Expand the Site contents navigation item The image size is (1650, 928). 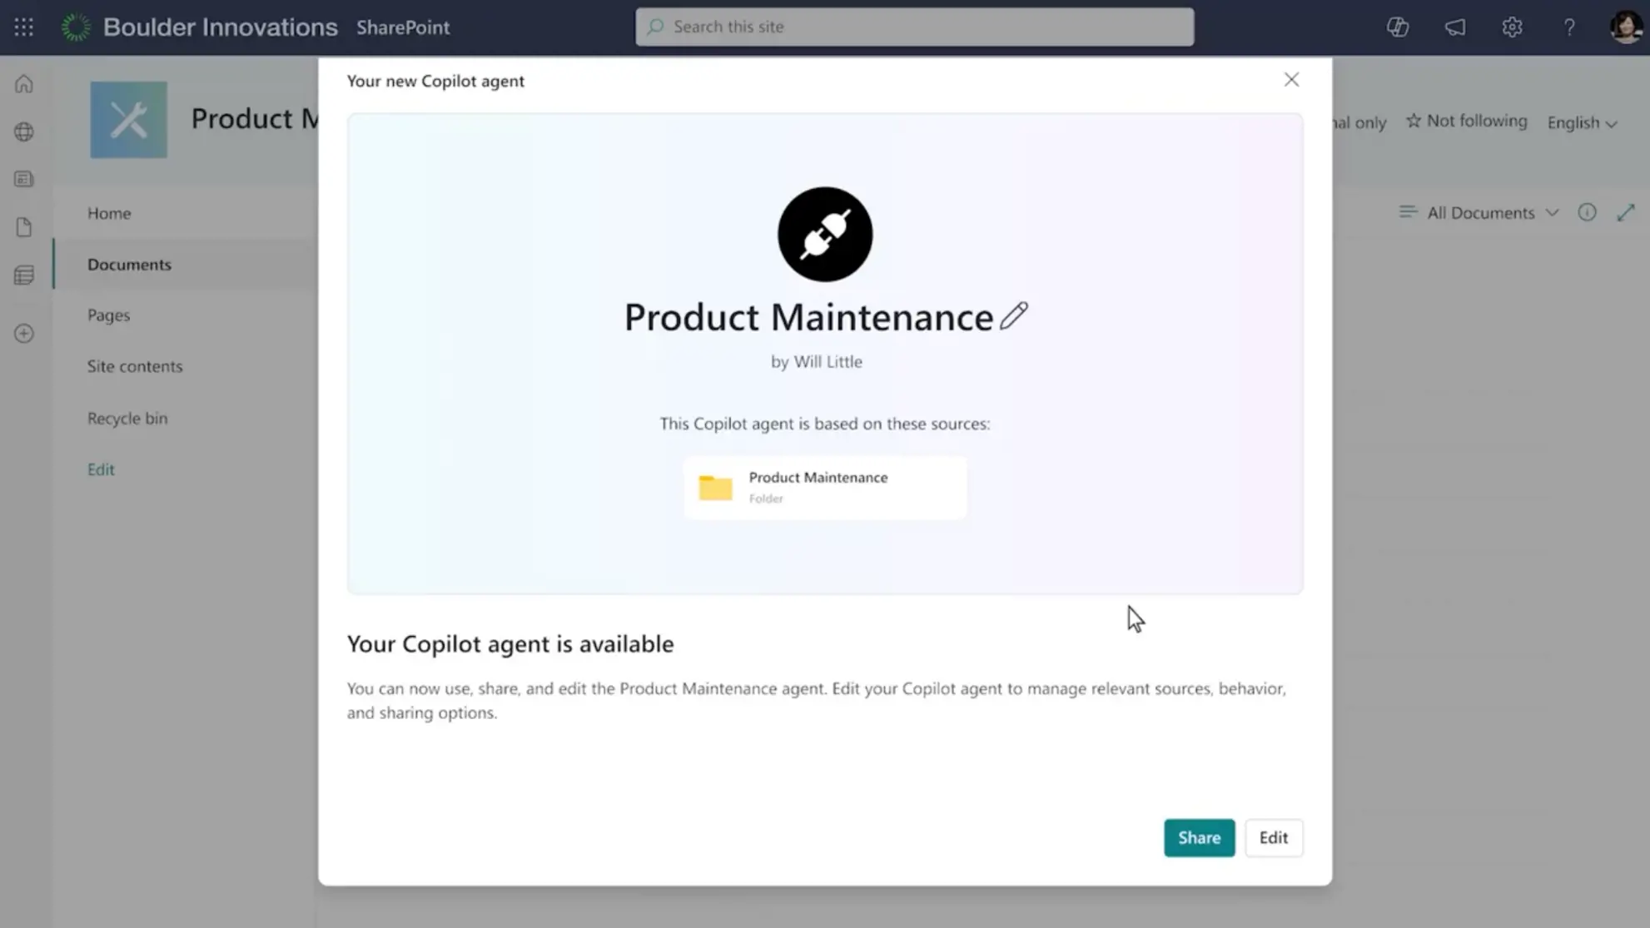pyautogui.click(x=134, y=365)
